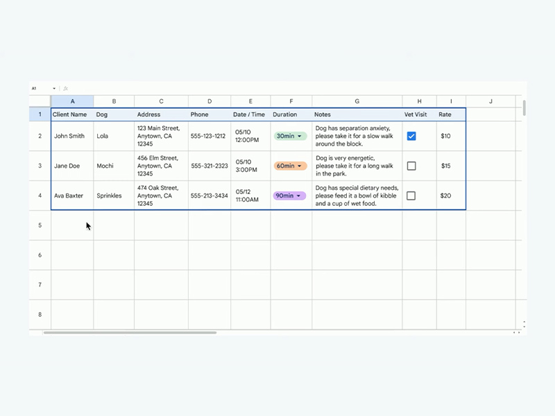Select row 6 header
This screenshot has height=416, width=555.
pos(40,255)
